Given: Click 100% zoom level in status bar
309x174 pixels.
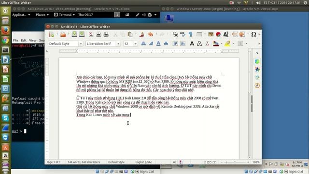Looking at the screenshot, I should [x=256, y=162].
